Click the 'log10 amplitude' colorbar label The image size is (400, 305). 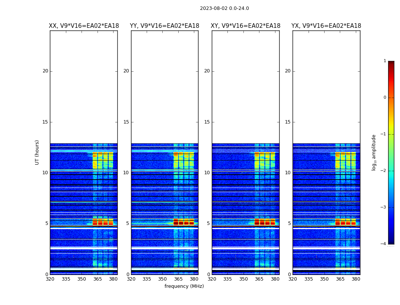374,152
